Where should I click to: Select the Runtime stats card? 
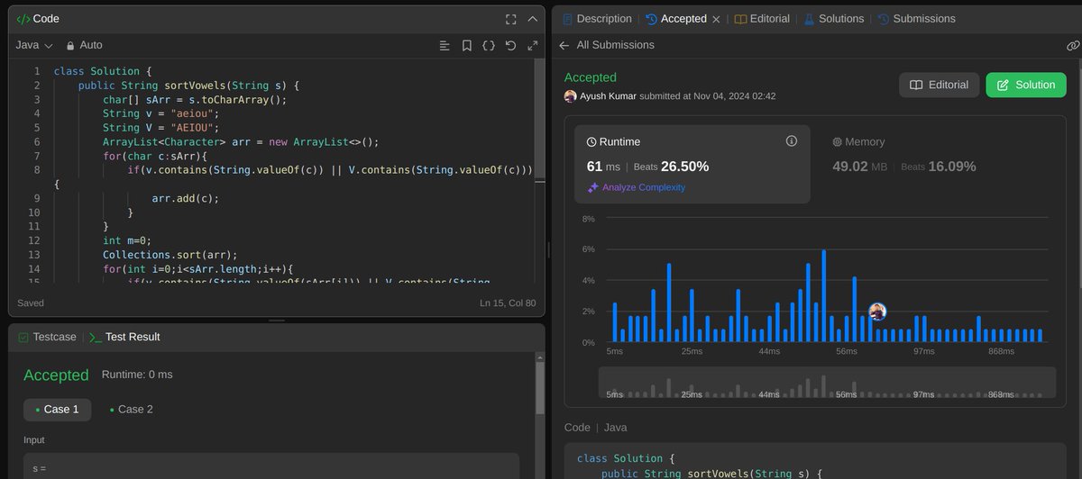pos(692,164)
